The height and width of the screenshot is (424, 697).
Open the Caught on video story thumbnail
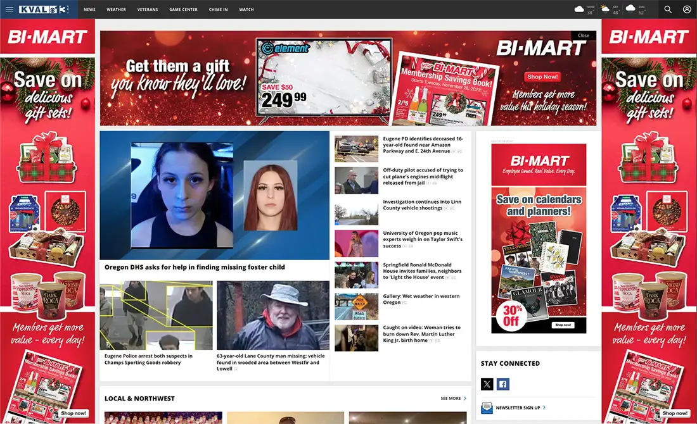[x=357, y=338]
